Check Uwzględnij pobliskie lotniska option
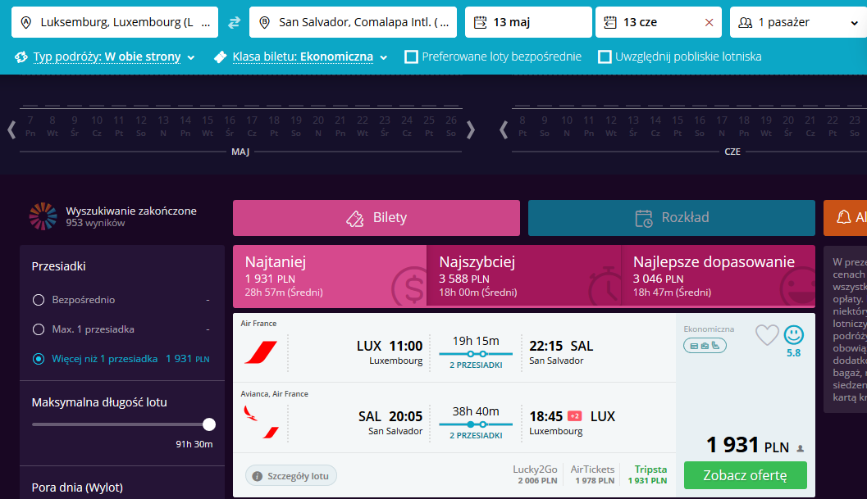This screenshot has width=867, height=499. pyautogui.click(x=605, y=57)
